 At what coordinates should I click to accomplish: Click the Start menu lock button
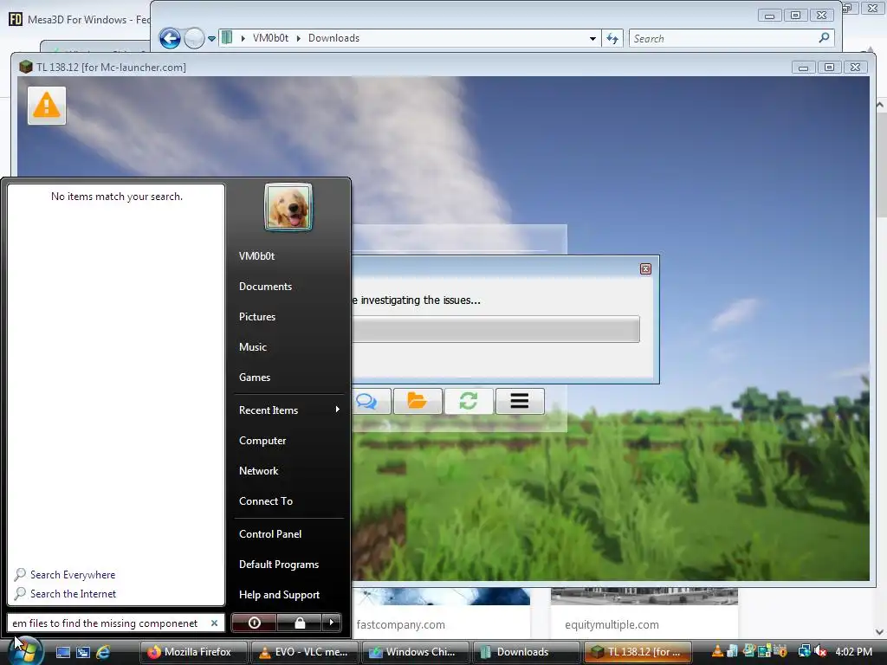coord(300,623)
